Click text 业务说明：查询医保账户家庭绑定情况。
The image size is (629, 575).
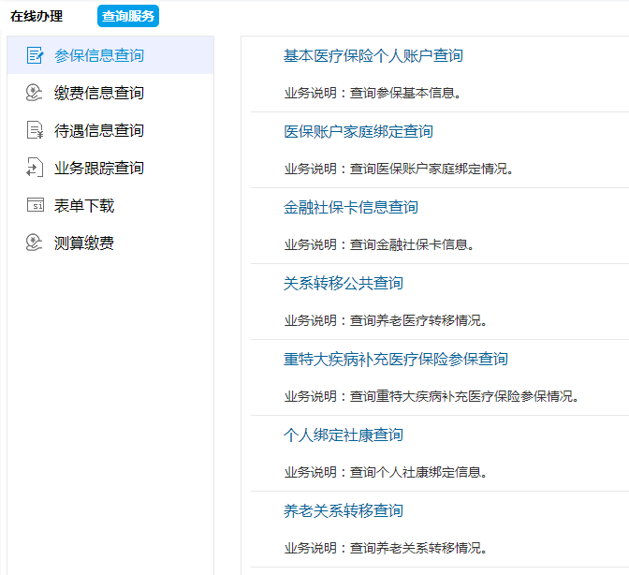[399, 169]
